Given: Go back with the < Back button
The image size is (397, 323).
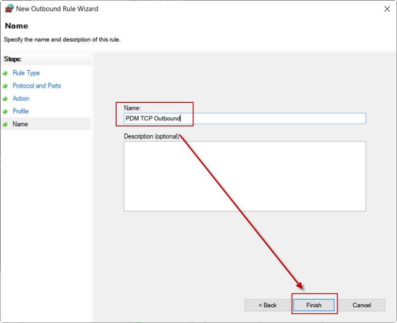Looking at the screenshot, I should [267, 305].
